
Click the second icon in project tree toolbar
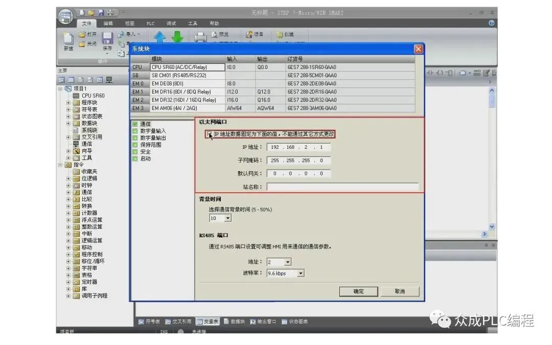pos(71,80)
